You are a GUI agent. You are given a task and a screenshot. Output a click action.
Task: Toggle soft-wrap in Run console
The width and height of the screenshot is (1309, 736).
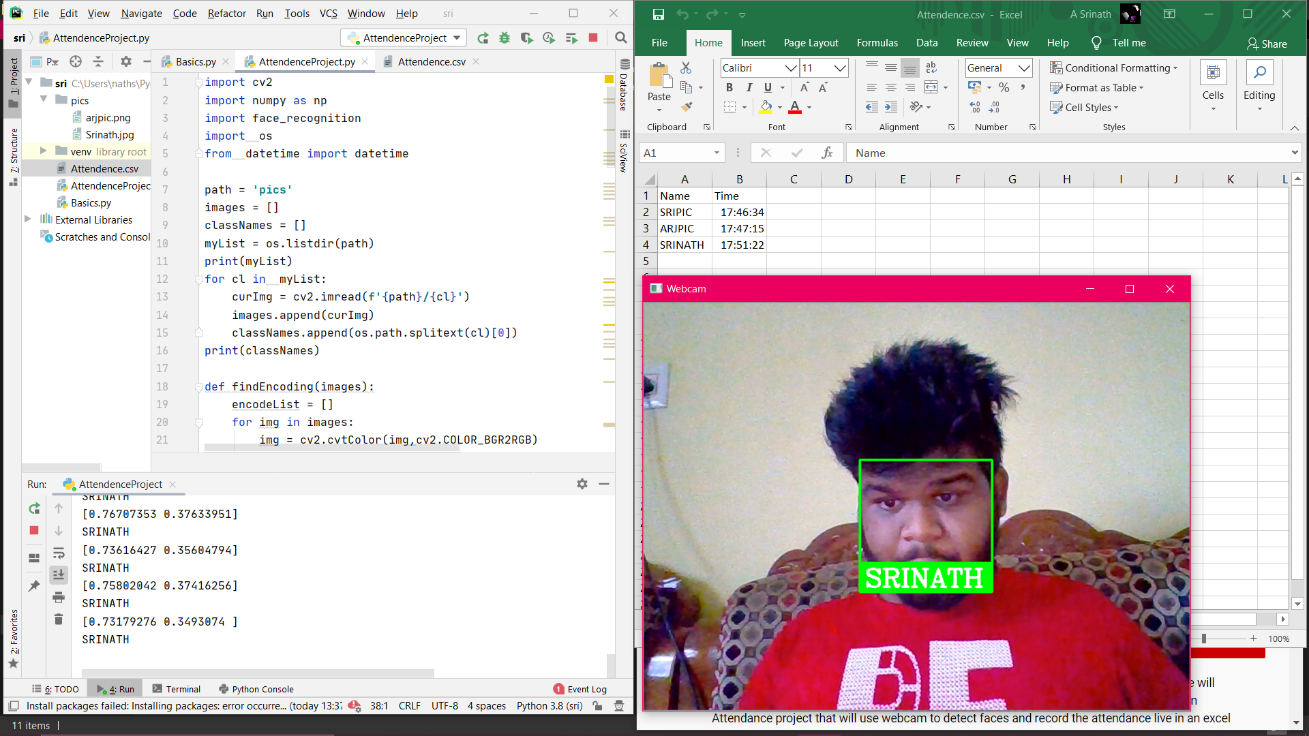(59, 553)
